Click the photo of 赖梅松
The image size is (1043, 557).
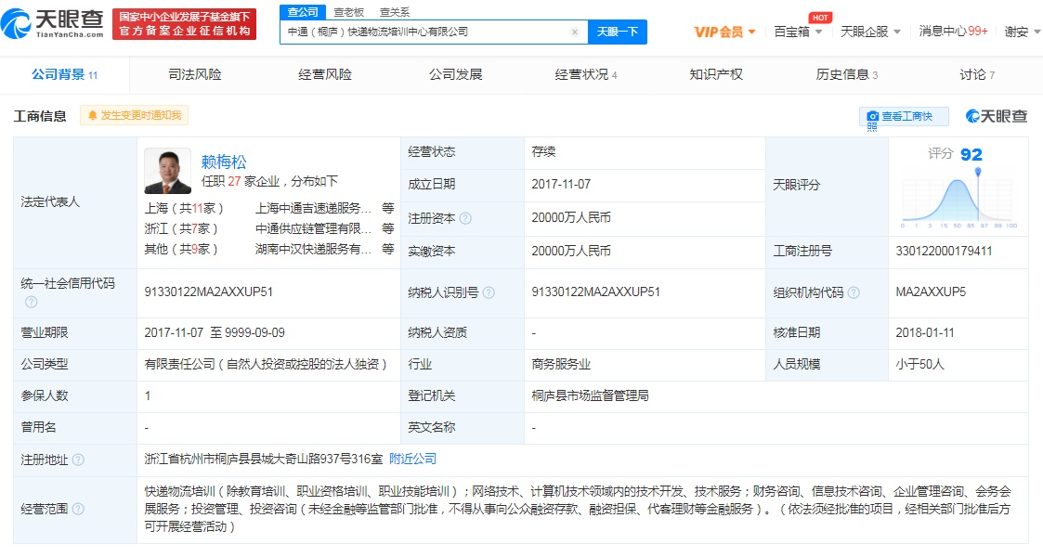pyautogui.click(x=167, y=171)
